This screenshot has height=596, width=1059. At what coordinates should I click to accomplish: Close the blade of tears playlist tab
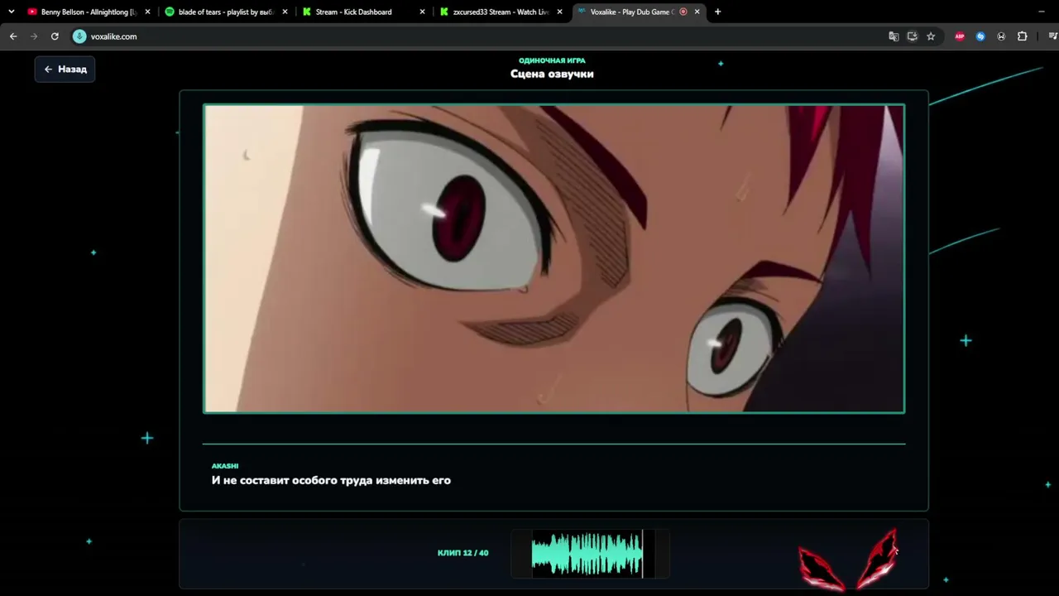285,12
